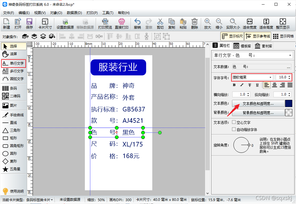This screenshot has width=296, height=204.
Task: Delete object with 删除 trash icon
Action: click(195, 24)
